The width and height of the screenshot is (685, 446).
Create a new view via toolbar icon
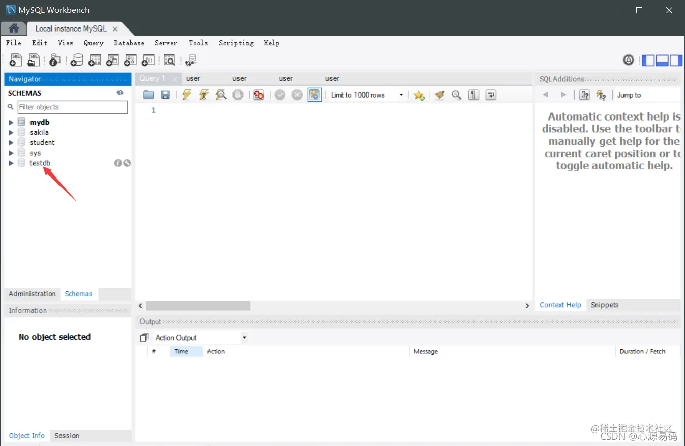pyautogui.click(x=112, y=60)
